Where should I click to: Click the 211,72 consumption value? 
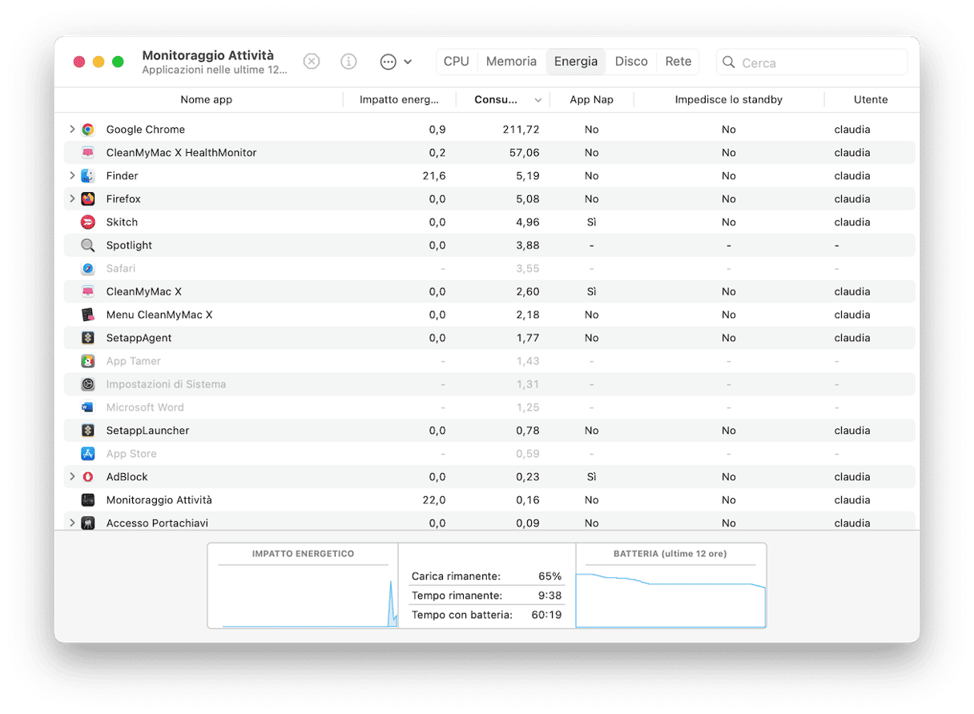(x=521, y=130)
